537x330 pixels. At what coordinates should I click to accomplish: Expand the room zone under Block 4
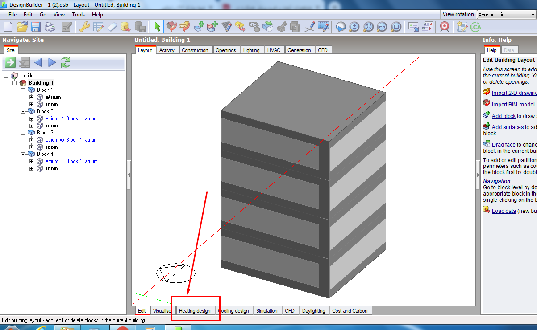click(32, 168)
